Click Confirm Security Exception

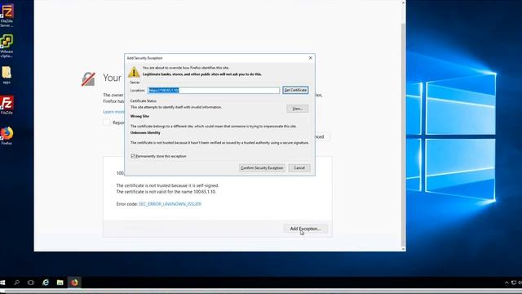262,168
